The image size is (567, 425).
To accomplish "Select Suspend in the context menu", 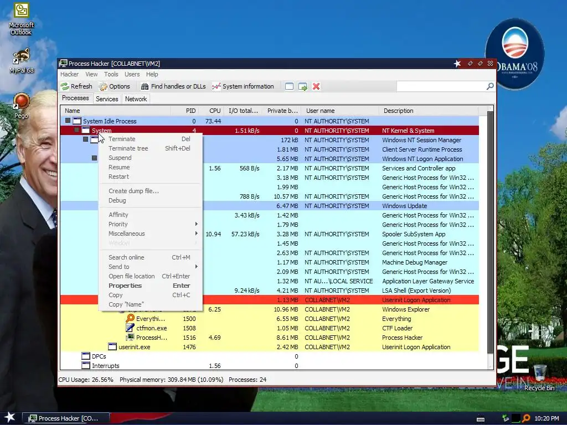I will (150, 158).
